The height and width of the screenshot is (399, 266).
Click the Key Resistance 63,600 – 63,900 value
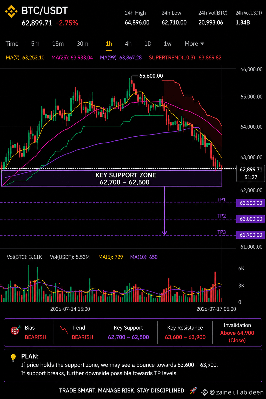[x=185, y=337]
